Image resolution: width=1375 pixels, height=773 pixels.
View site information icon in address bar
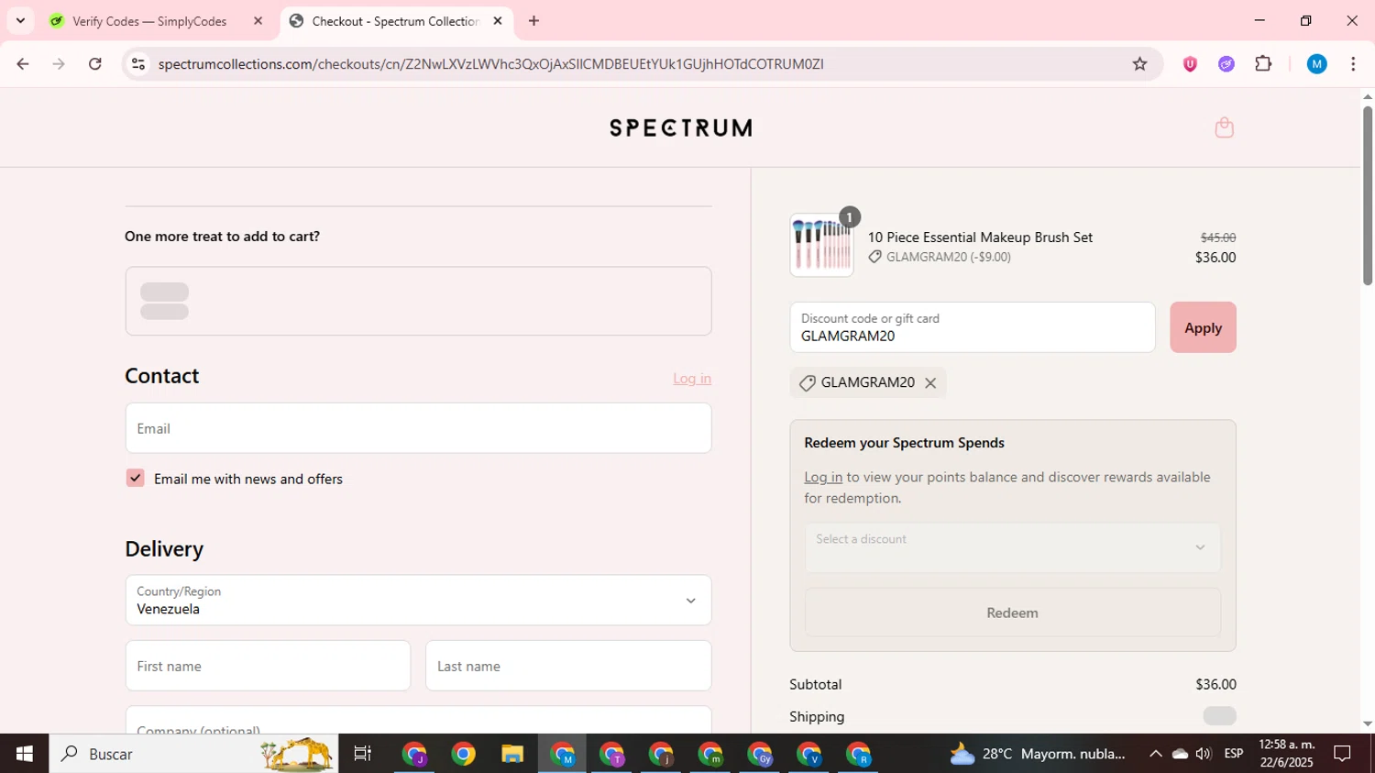coord(138,64)
